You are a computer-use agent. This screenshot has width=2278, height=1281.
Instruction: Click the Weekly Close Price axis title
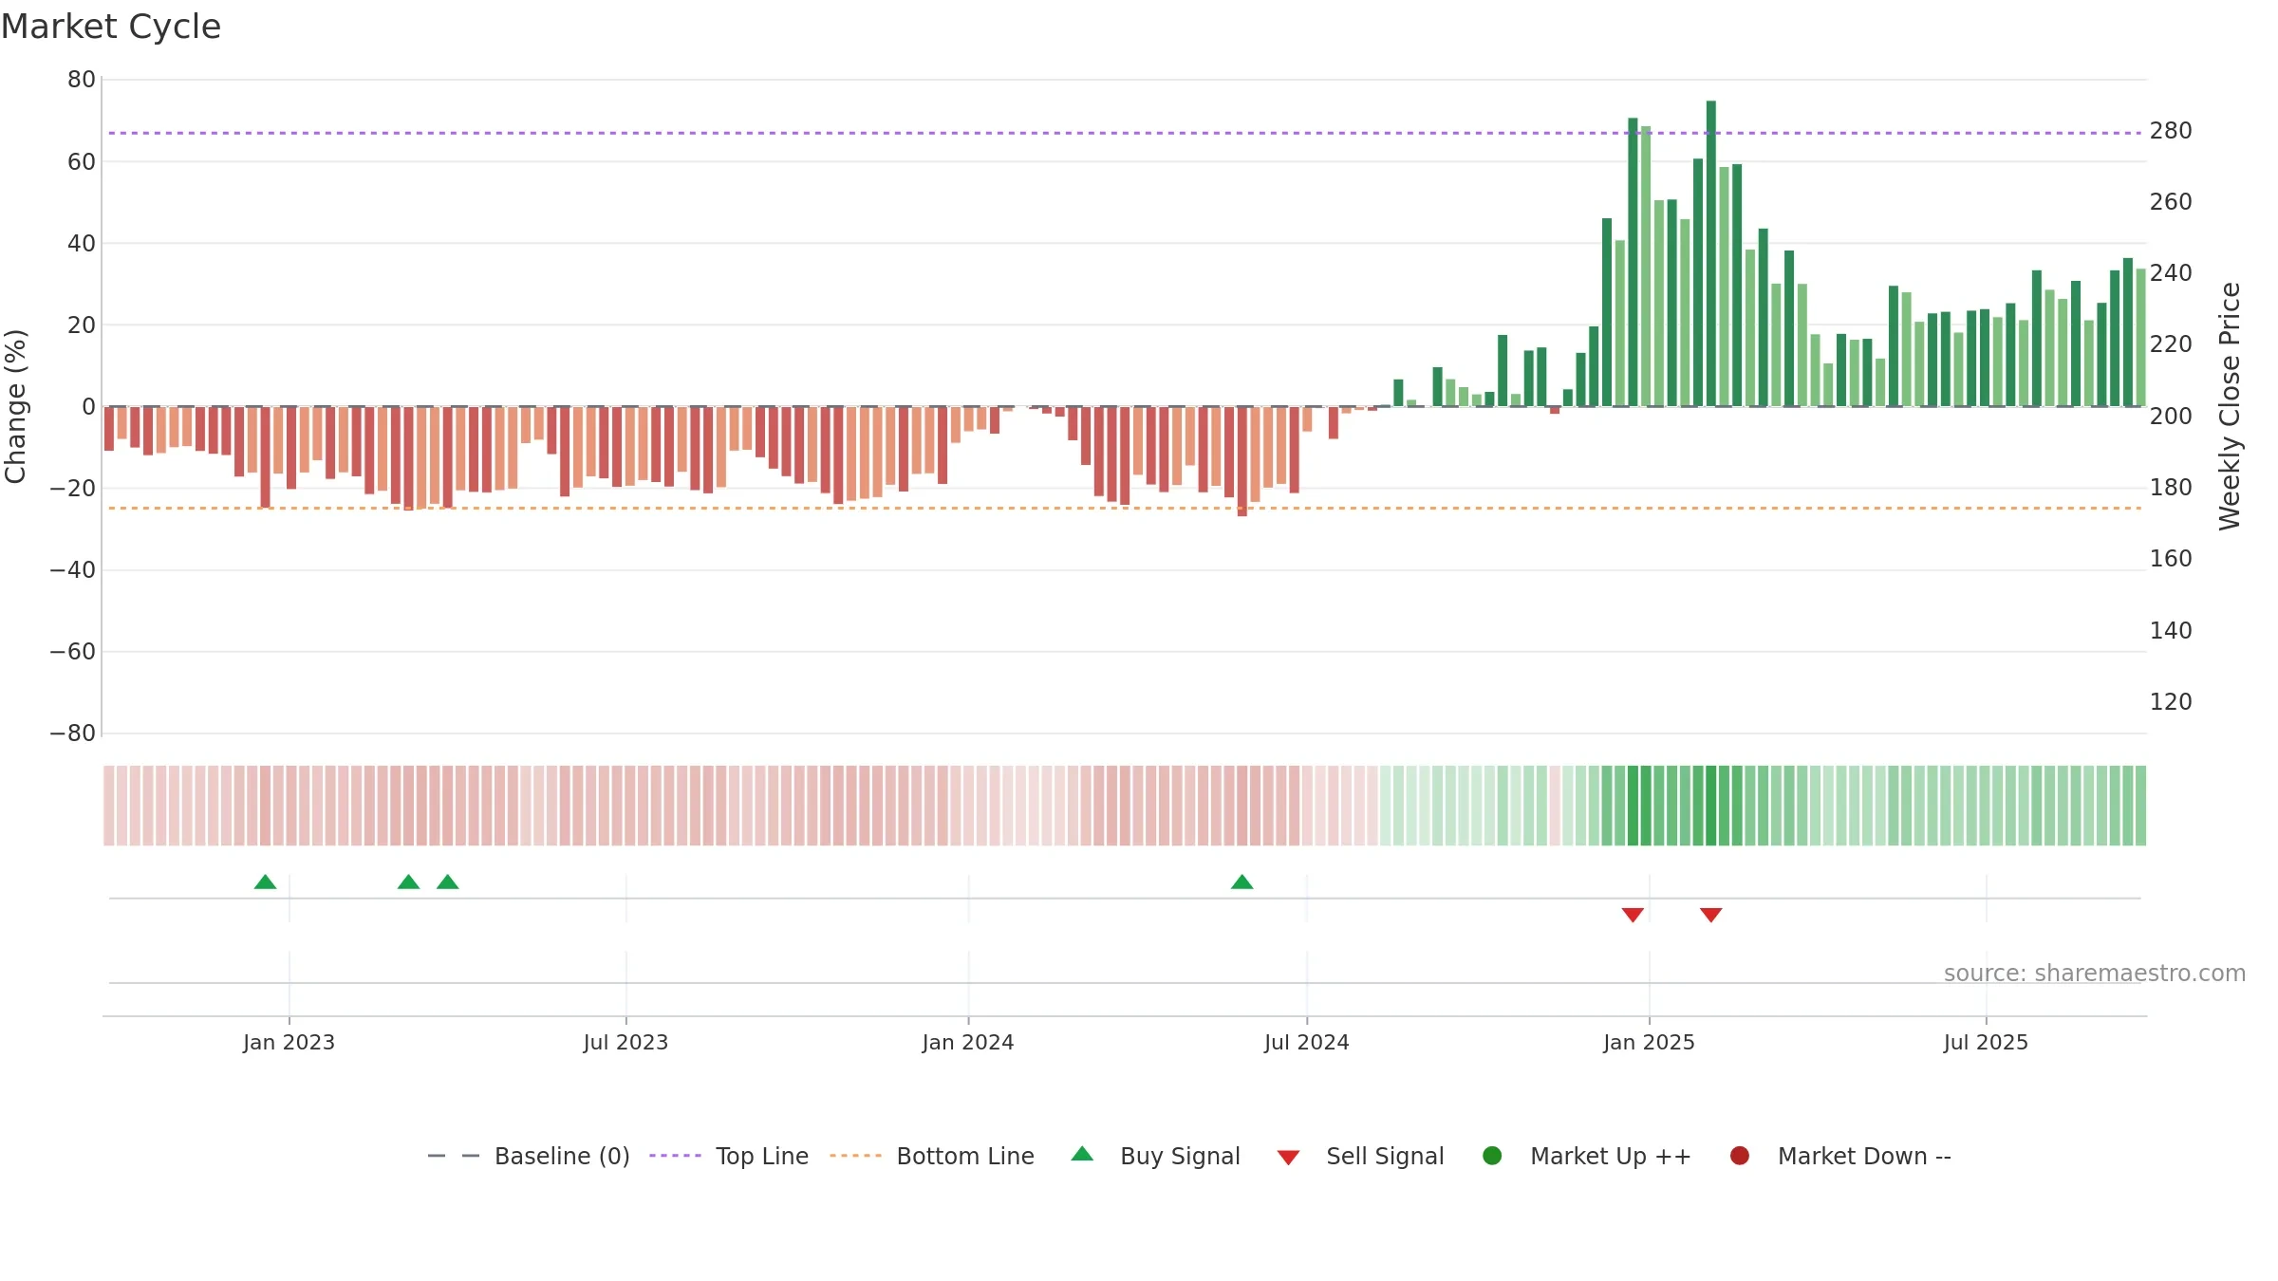(x=2230, y=406)
